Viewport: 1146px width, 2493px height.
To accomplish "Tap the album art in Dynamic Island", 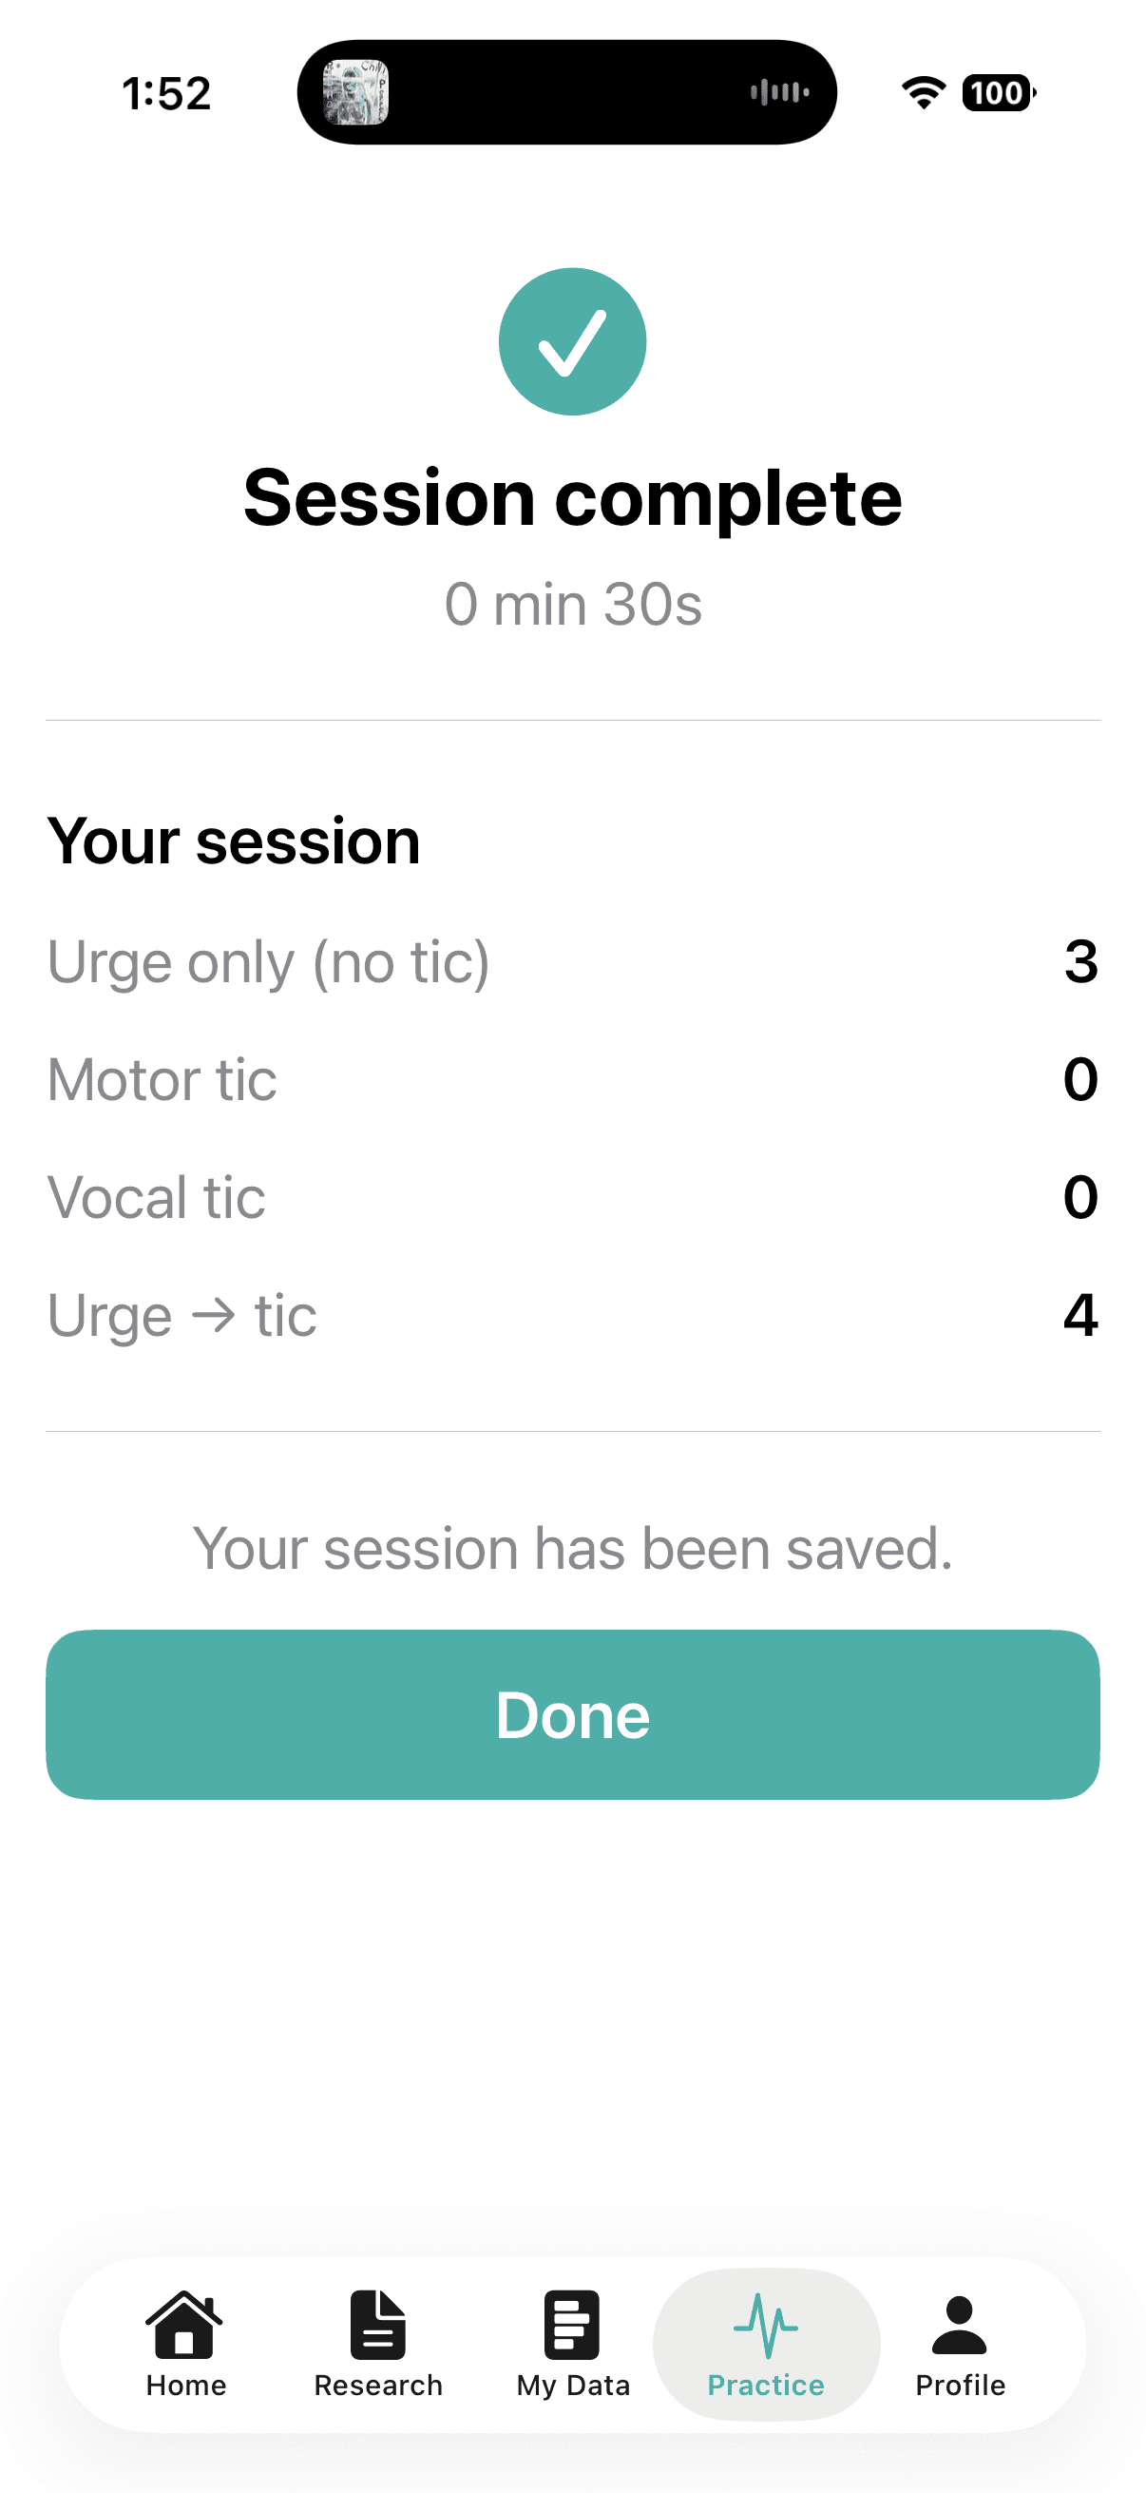I will [x=355, y=92].
